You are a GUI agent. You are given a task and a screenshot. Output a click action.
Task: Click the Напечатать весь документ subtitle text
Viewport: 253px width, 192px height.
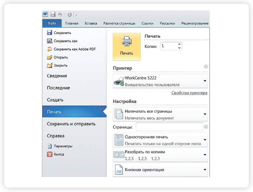(149, 118)
